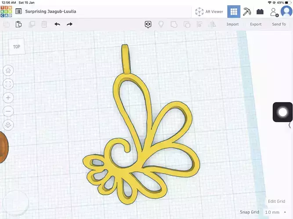Click the Export button

(256, 24)
